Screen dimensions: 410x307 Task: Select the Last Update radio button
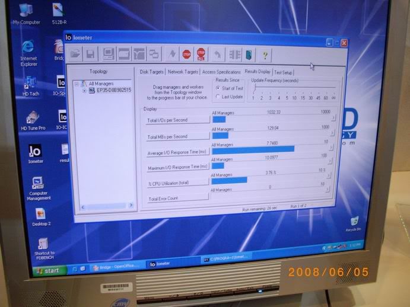[x=218, y=96]
